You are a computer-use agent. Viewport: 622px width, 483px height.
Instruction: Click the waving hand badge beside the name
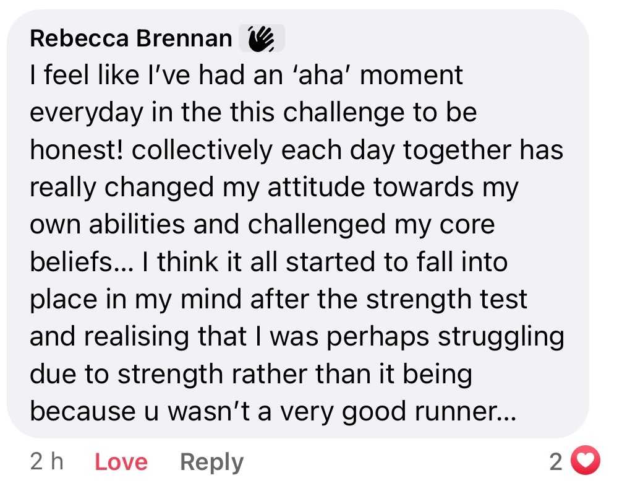[262, 39]
